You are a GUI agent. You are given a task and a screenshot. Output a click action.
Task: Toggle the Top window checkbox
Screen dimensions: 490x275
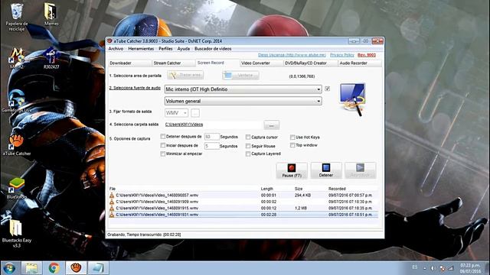[292, 145]
